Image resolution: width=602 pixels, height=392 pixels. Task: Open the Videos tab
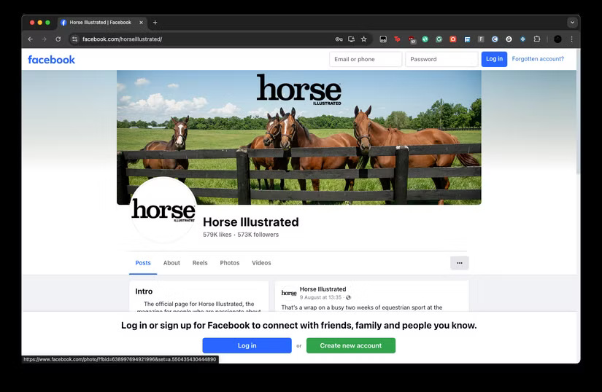pyautogui.click(x=261, y=263)
